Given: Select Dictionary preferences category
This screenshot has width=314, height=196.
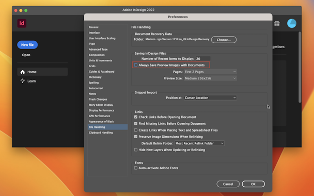Looking at the screenshot, I should [95, 77].
